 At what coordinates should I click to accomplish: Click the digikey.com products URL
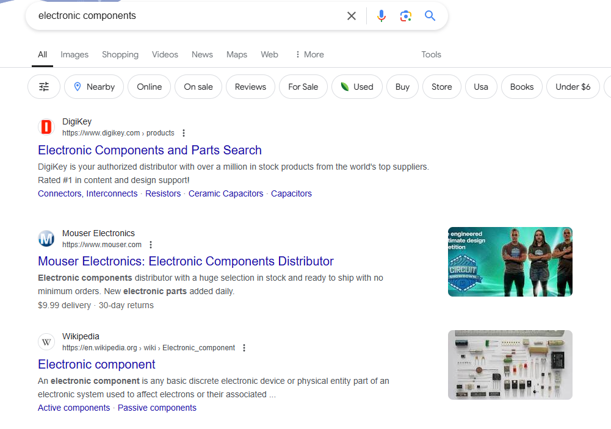tap(118, 133)
